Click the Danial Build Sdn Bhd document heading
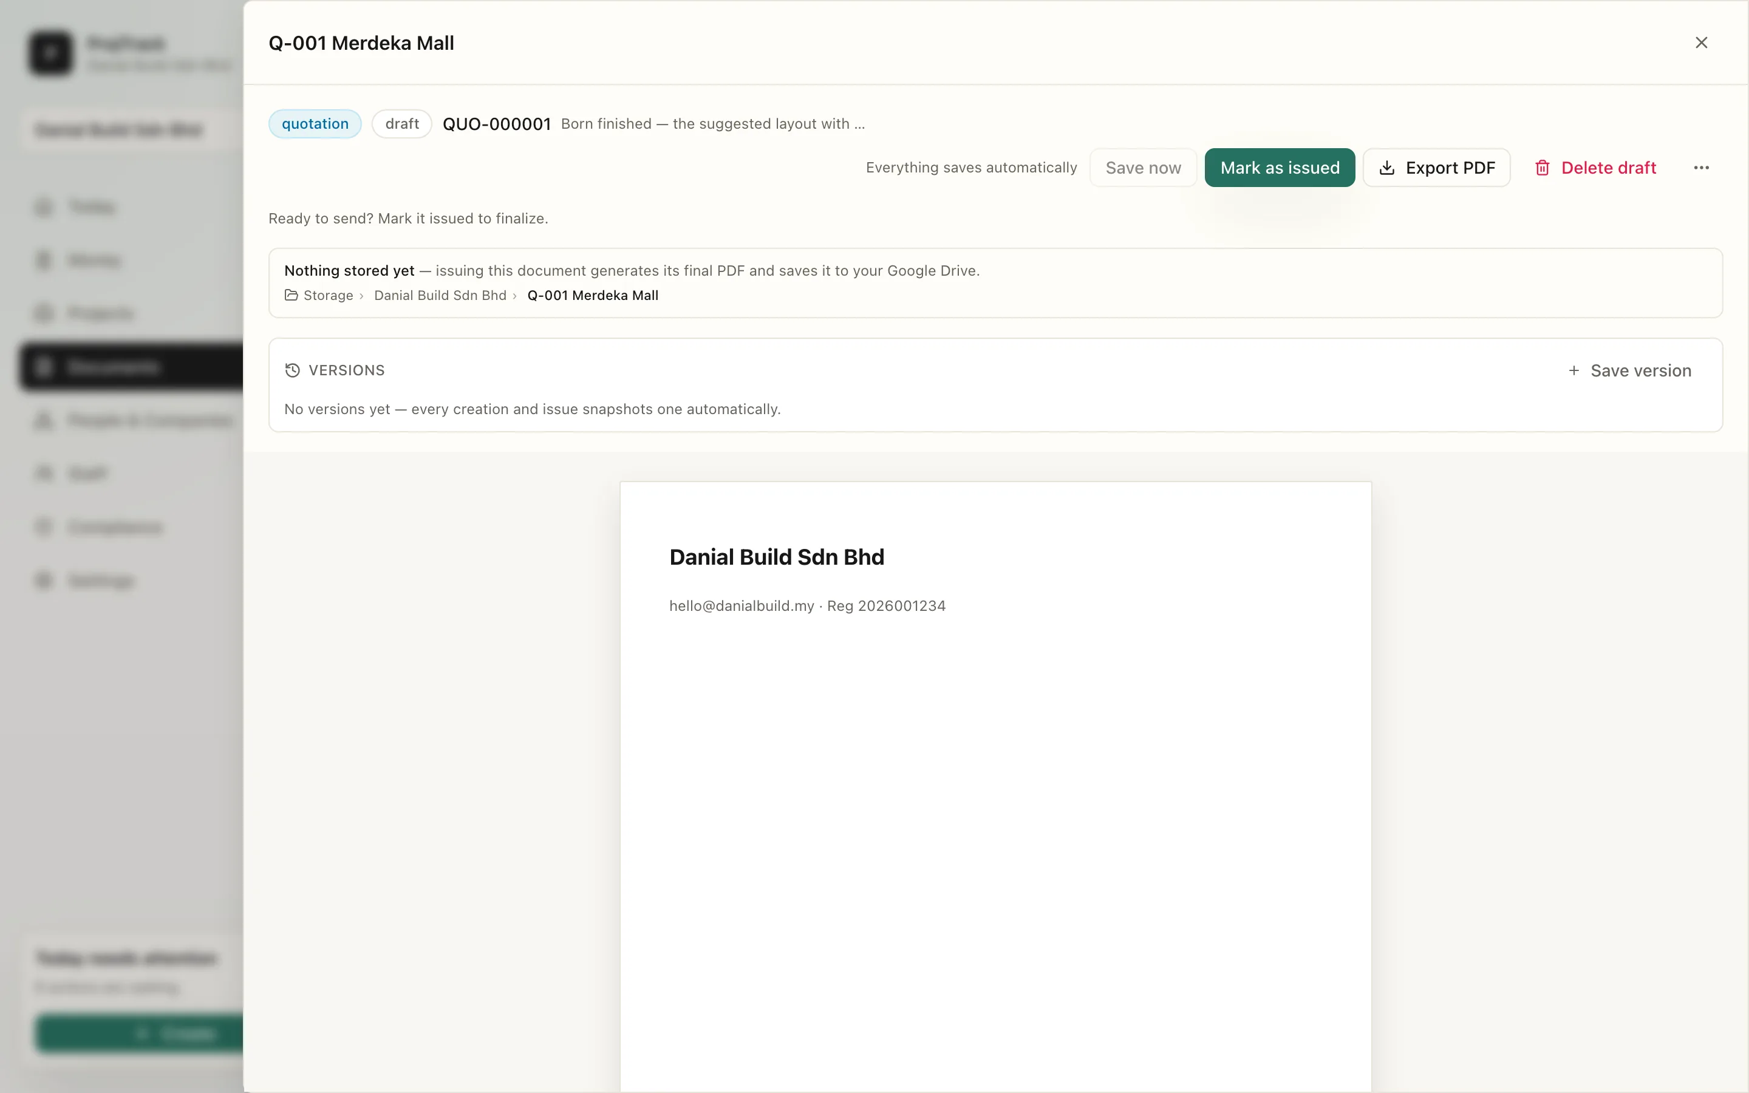 [x=777, y=557]
